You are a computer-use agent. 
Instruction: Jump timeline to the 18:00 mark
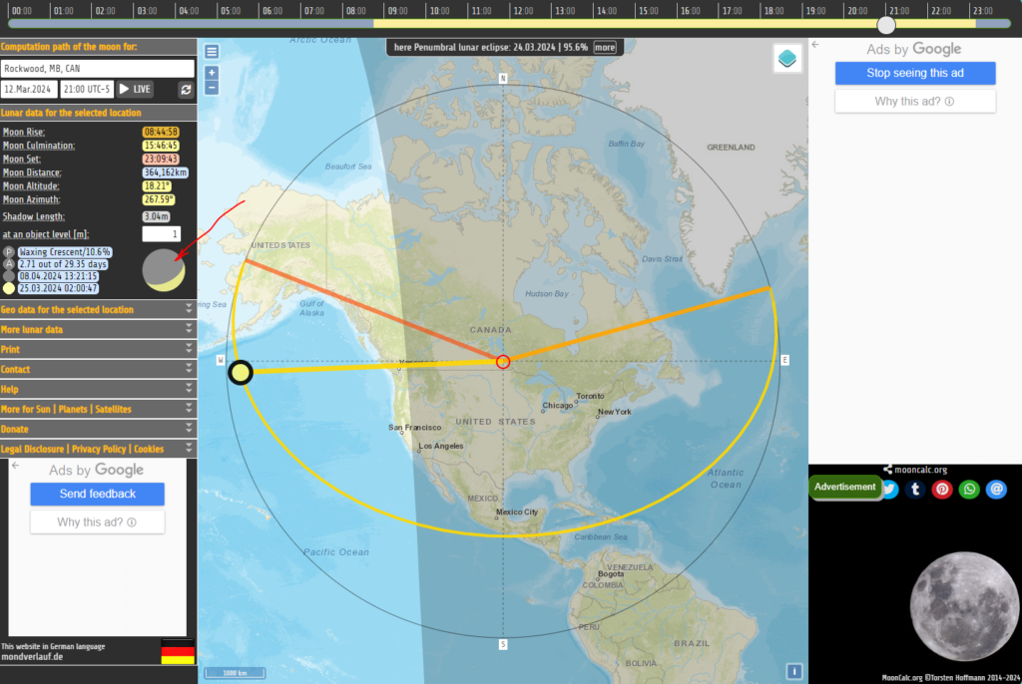[x=773, y=10]
